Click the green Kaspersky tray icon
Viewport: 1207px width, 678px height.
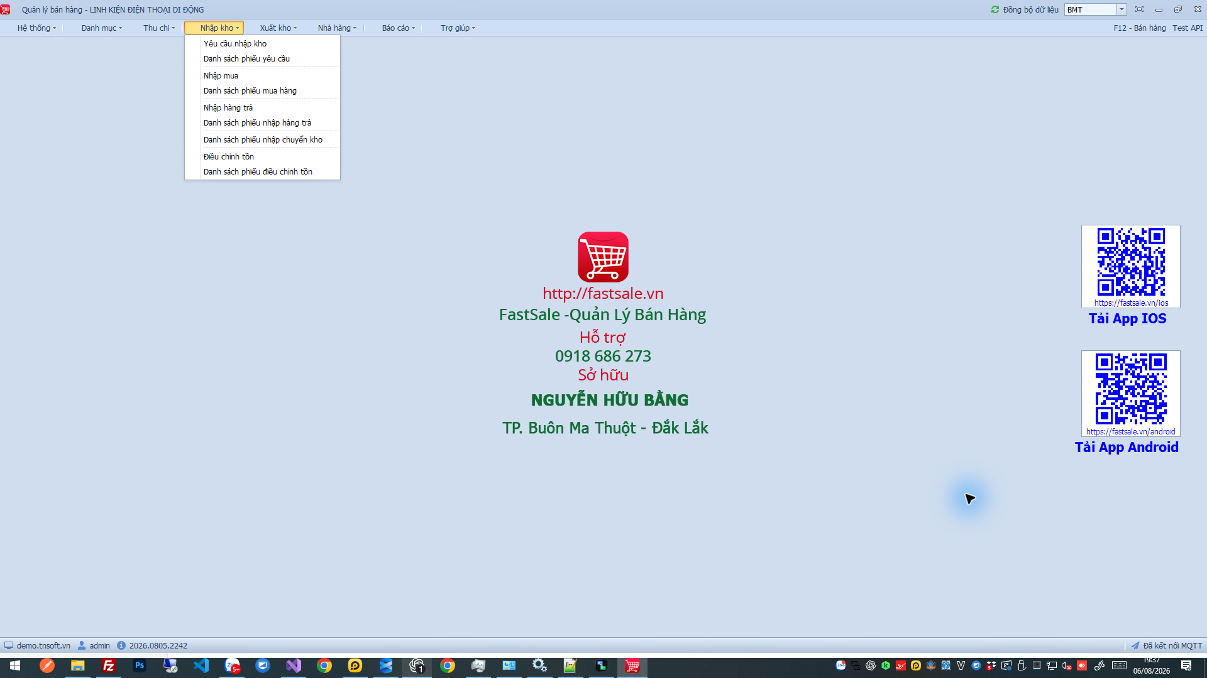click(x=886, y=665)
